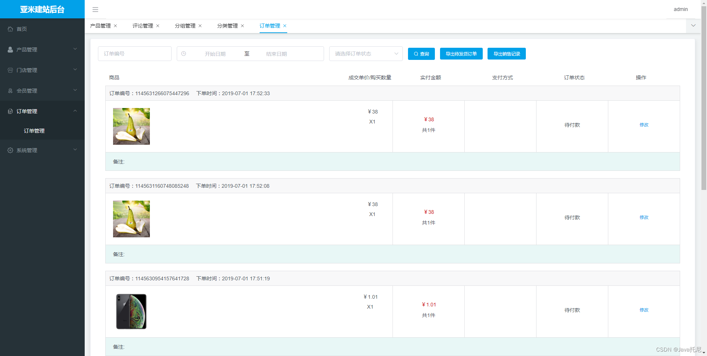
Task: Click the 亚米建站后台 logo title
Action: 42,9
